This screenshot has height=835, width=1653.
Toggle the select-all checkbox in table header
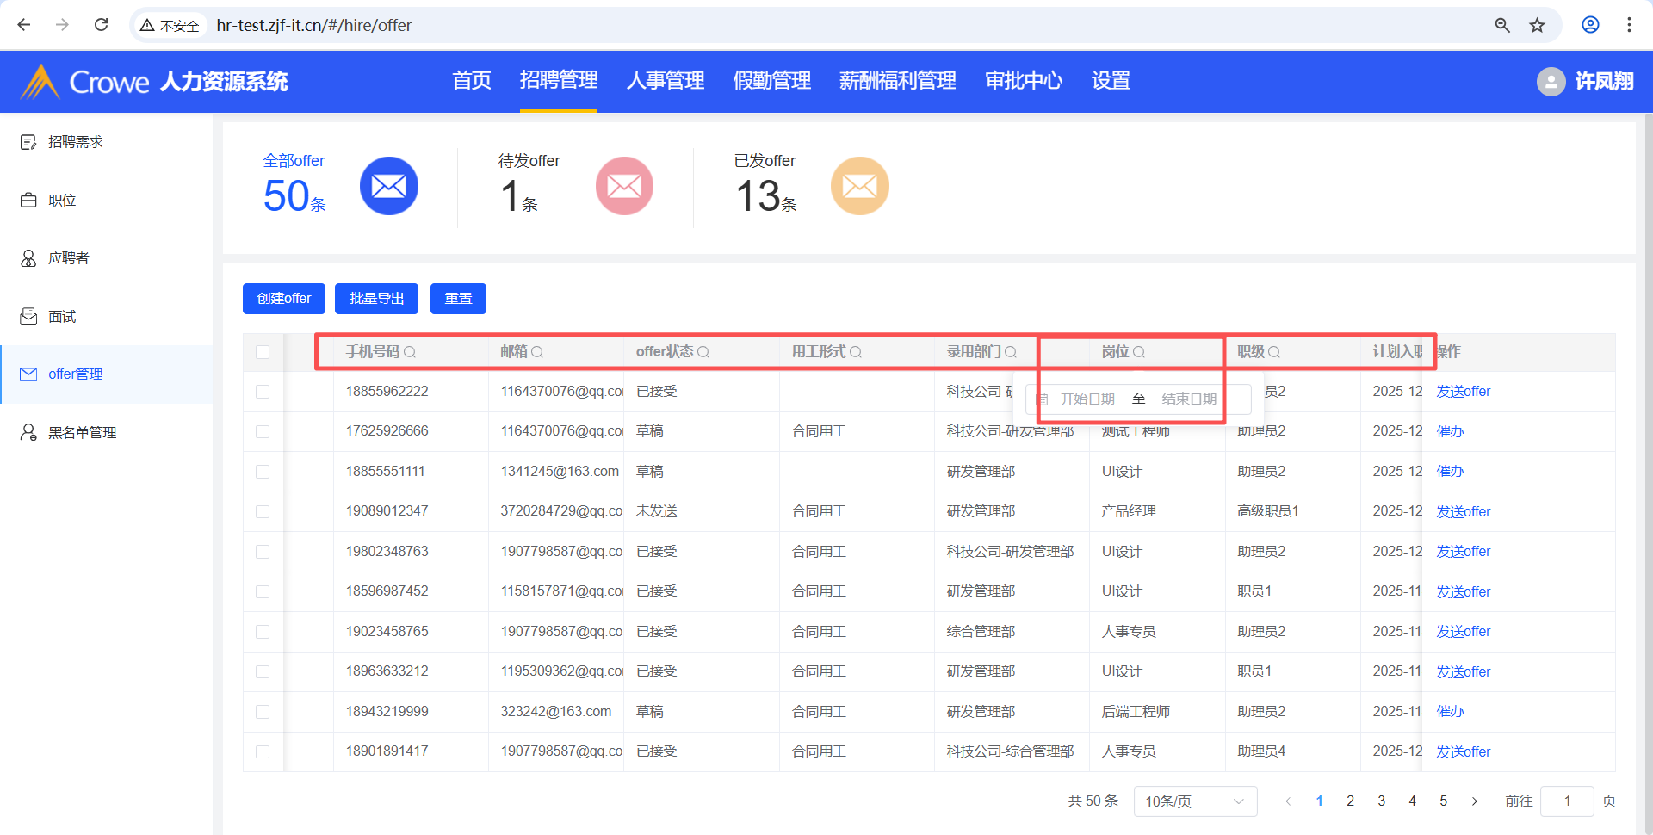pos(263,352)
